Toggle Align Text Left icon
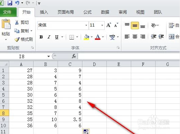This screenshot has height=134, width=180. click(127, 37)
